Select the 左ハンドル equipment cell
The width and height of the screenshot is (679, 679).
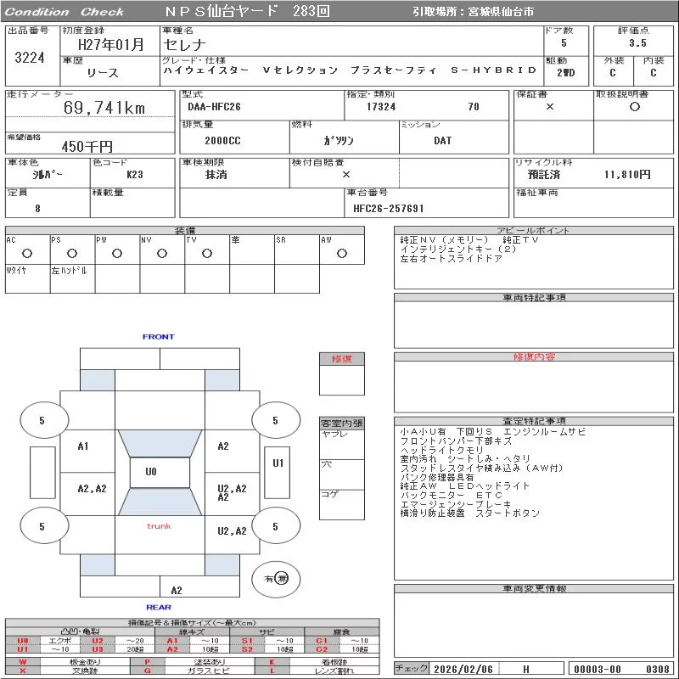(73, 279)
